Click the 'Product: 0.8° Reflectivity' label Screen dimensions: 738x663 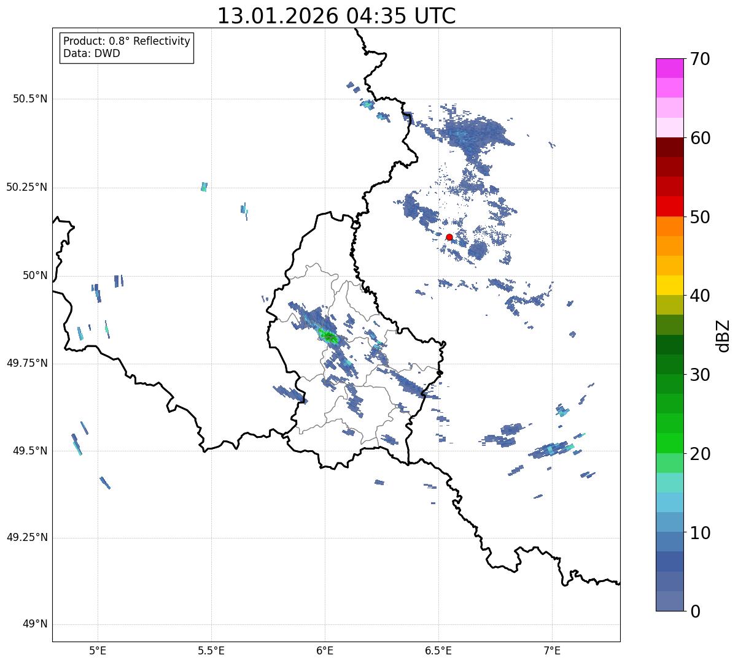pyautogui.click(x=127, y=41)
